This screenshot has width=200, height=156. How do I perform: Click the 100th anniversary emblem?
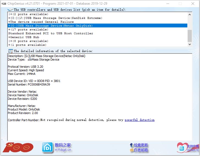coord(18,147)
